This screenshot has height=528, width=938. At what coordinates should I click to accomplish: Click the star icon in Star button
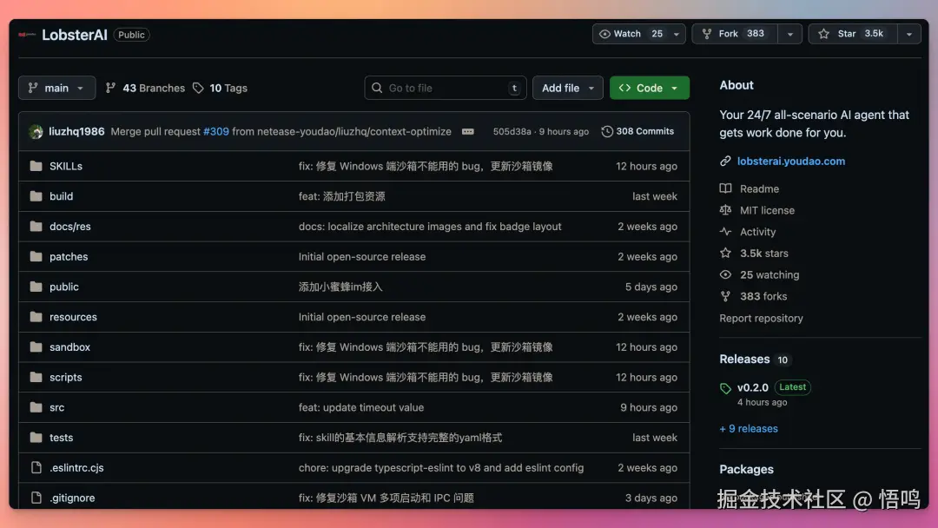pos(823,34)
